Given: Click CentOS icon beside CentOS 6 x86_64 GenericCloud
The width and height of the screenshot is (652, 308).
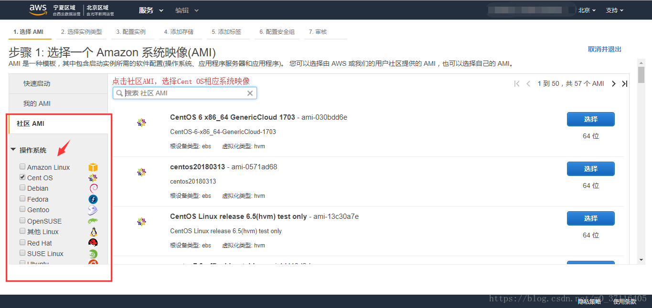Looking at the screenshot, I should pos(141,123).
